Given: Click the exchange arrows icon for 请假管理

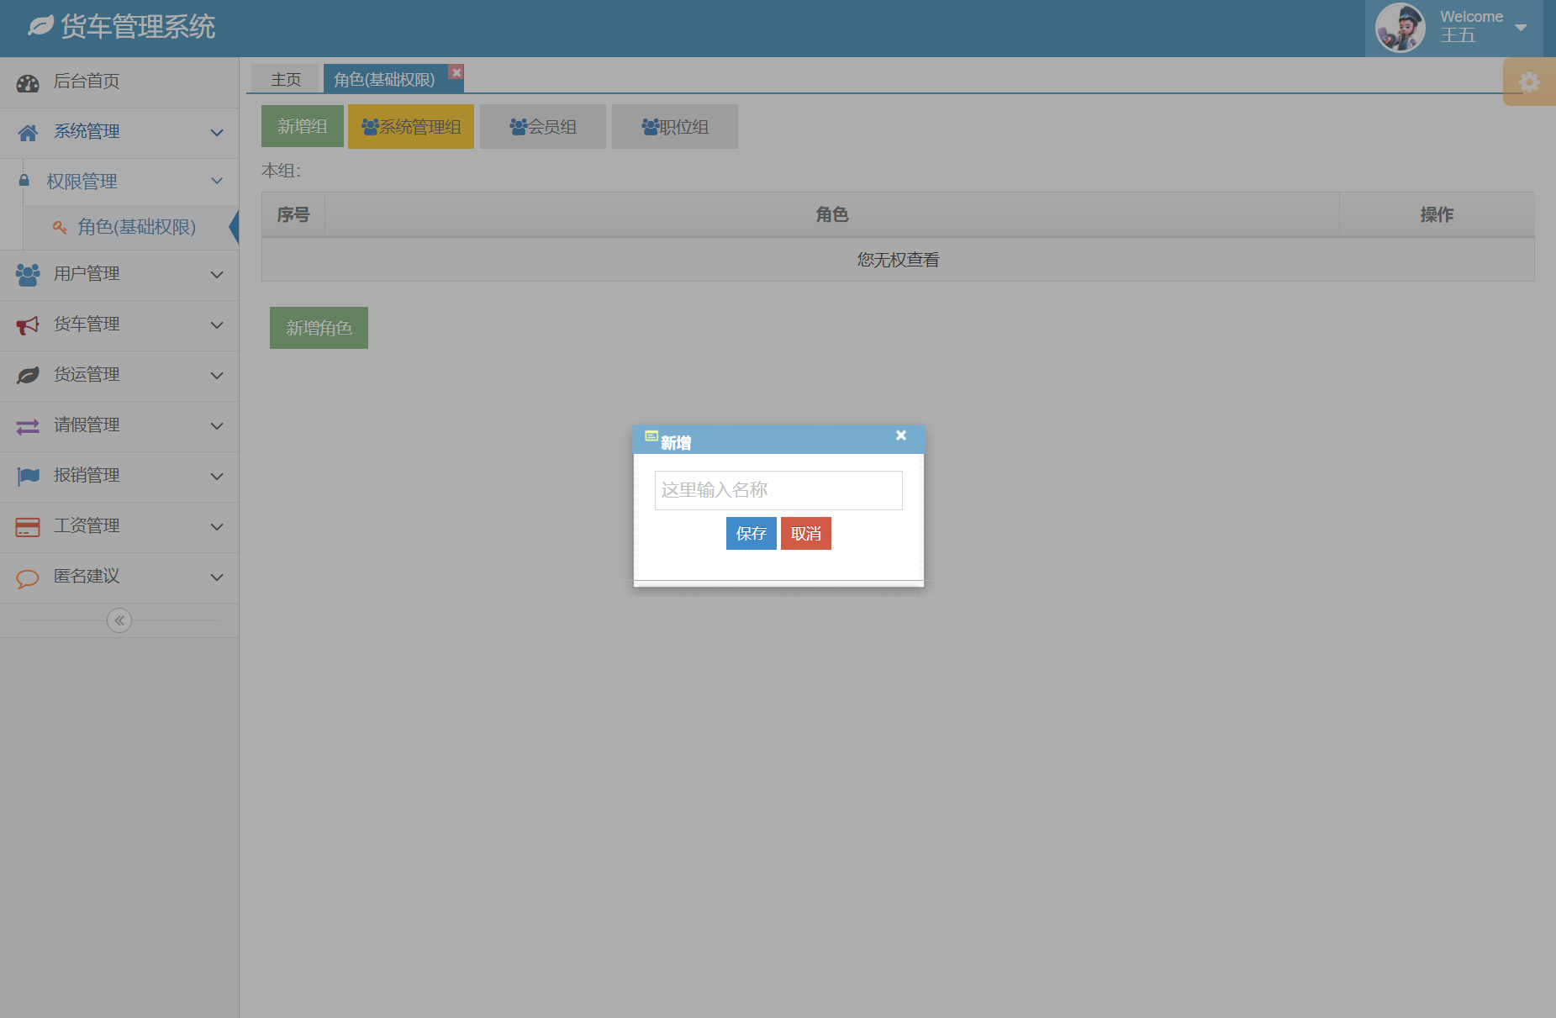Looking at the screenshot, I should tap(28, 426).
